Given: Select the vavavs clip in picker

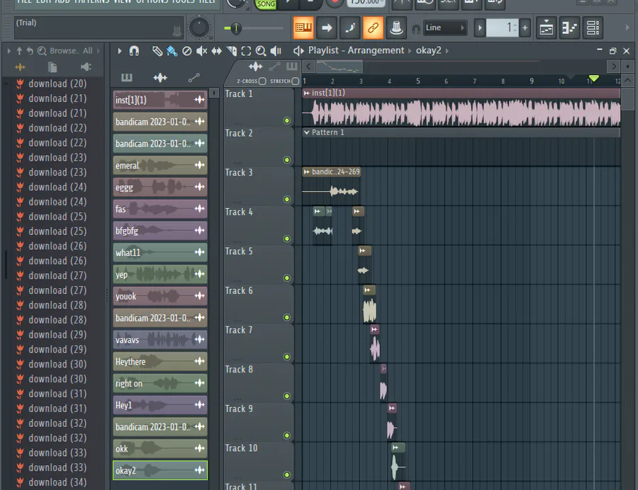Looking at the screenshot, I should click(160, 340).
